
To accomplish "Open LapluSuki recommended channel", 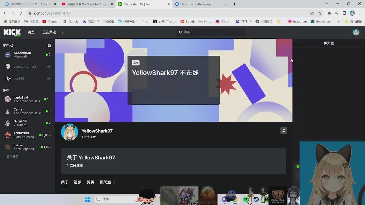I will click(x=27, y=99).
